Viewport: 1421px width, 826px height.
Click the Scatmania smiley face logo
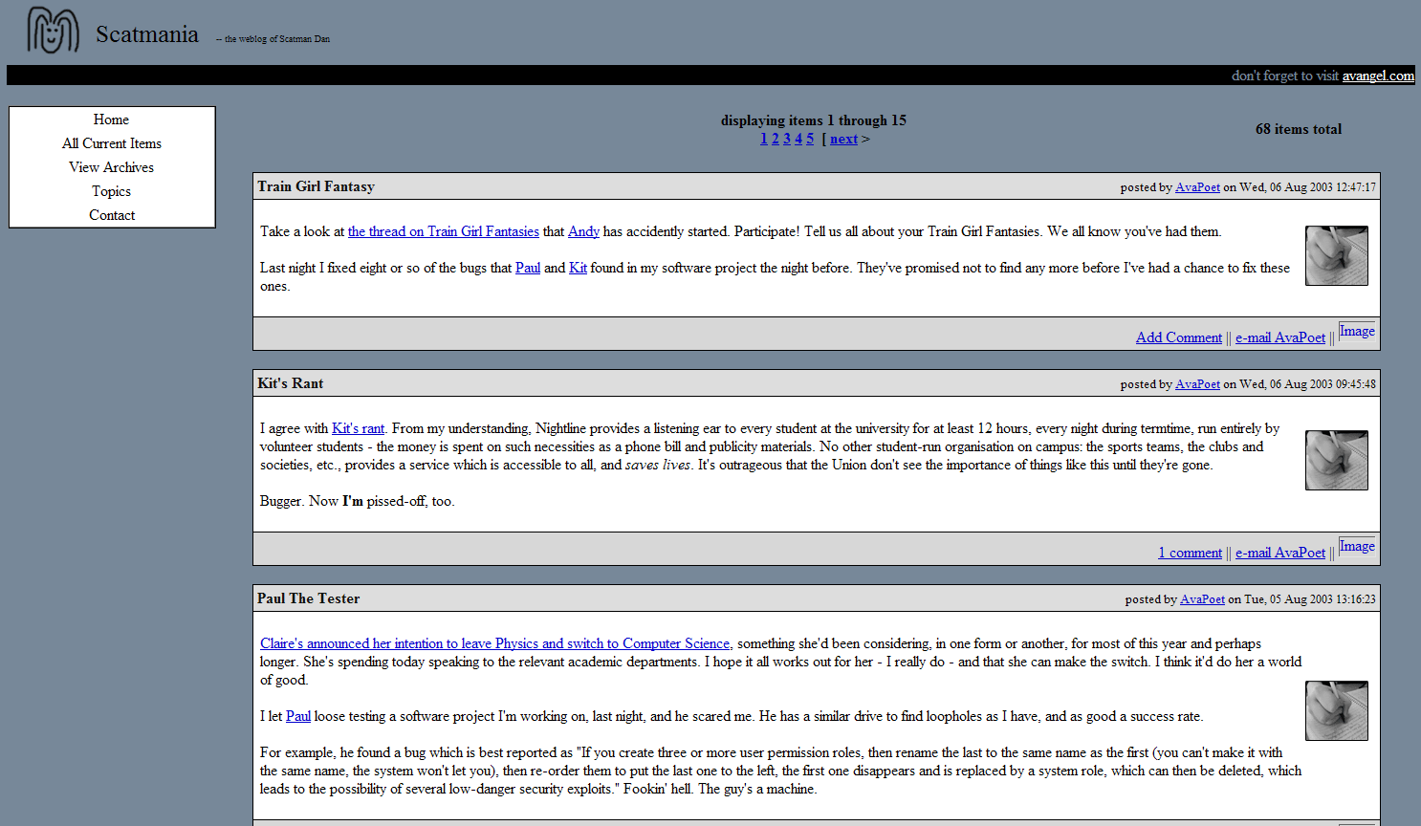point(53,30)
